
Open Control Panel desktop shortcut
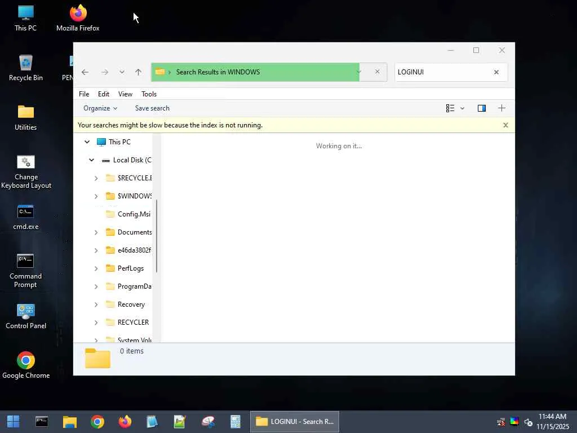(x=26, y=317)
